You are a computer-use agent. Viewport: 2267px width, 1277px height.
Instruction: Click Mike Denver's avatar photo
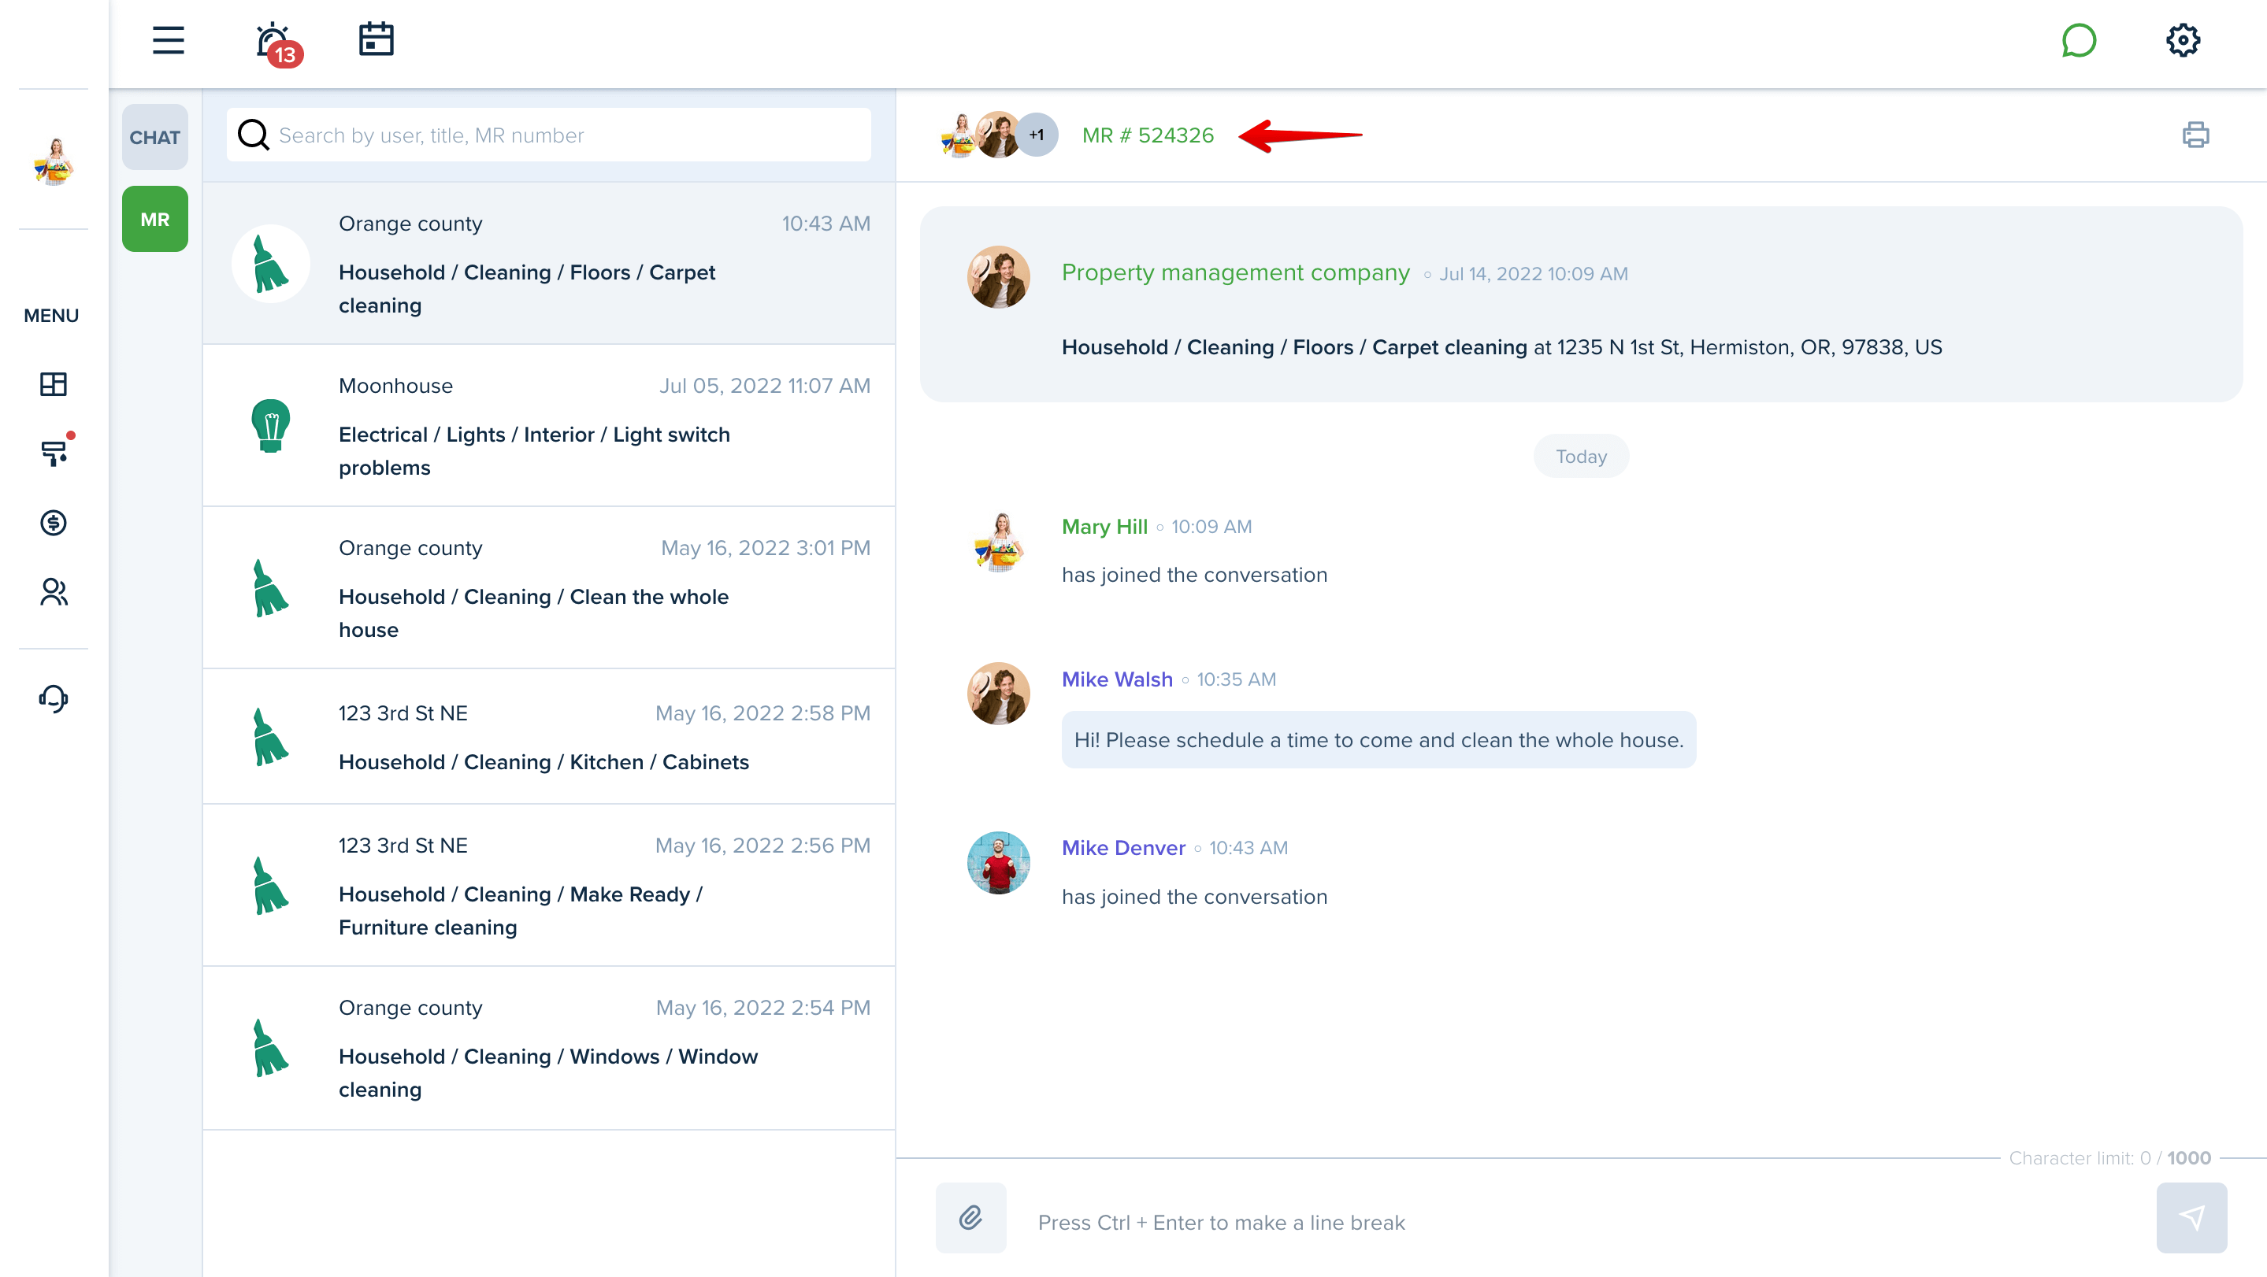998,863
